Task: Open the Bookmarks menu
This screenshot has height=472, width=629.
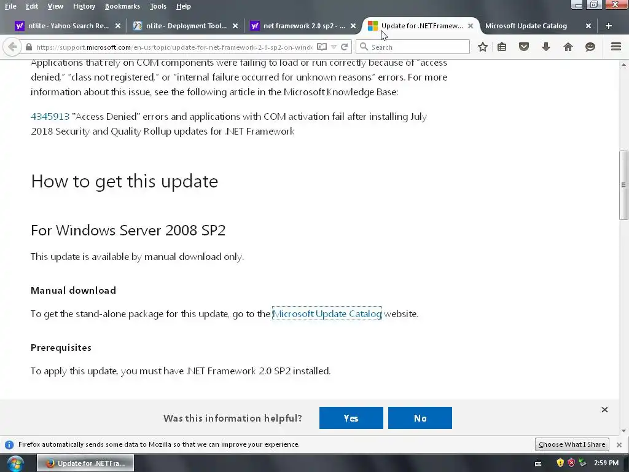Action: pyautogui.click(x=122, y=6)
